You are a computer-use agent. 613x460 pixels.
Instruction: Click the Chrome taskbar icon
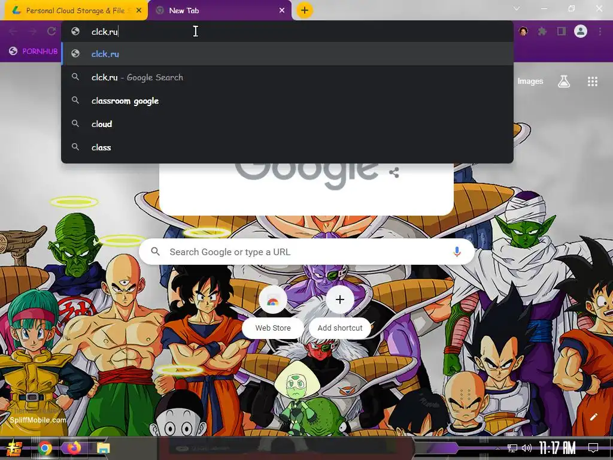[44, 448]
